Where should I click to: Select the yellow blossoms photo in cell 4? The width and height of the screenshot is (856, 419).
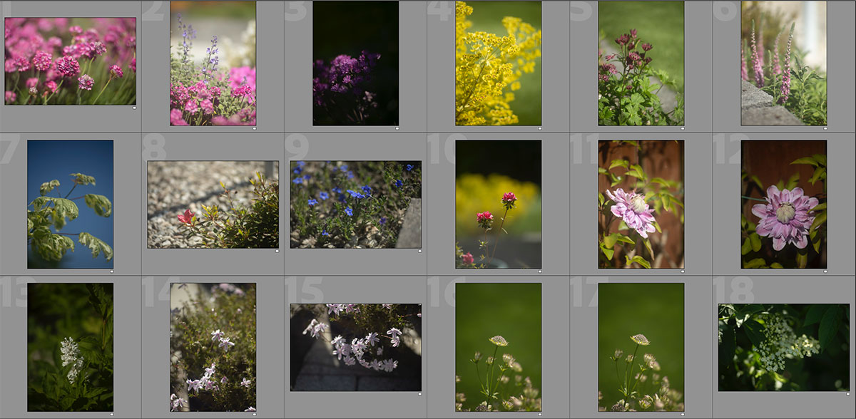click(x=499, y=63)
